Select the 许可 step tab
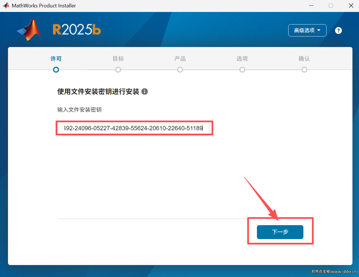This screenshot has width=359, height=277. point(56,59)
